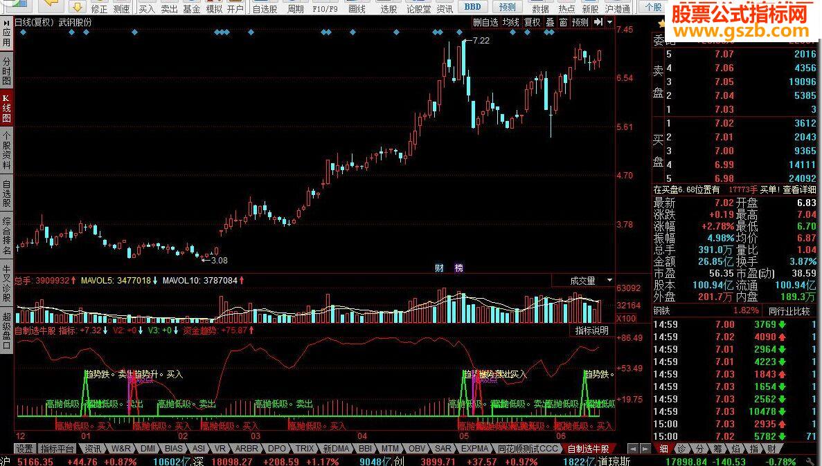822x466 pixels.
Task: Open the 超级盘口 side tab
Action: coord(6,330)
